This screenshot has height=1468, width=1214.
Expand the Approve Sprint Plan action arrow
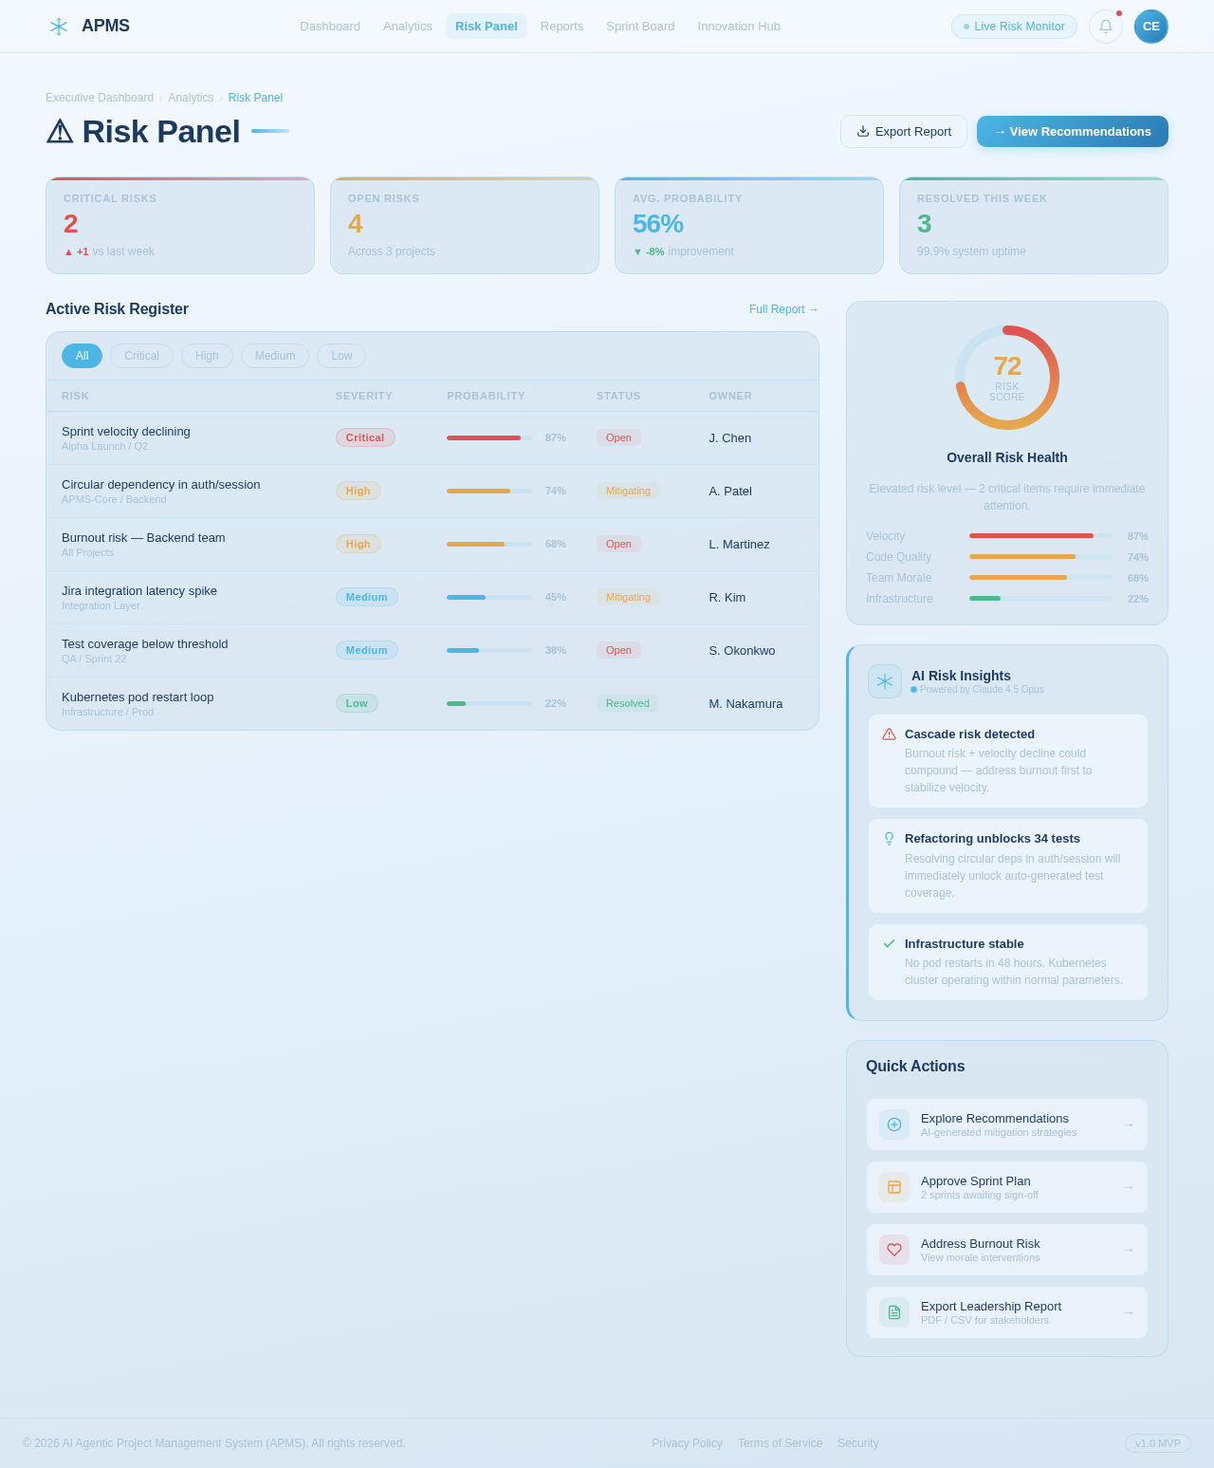coord(1129,1187)
